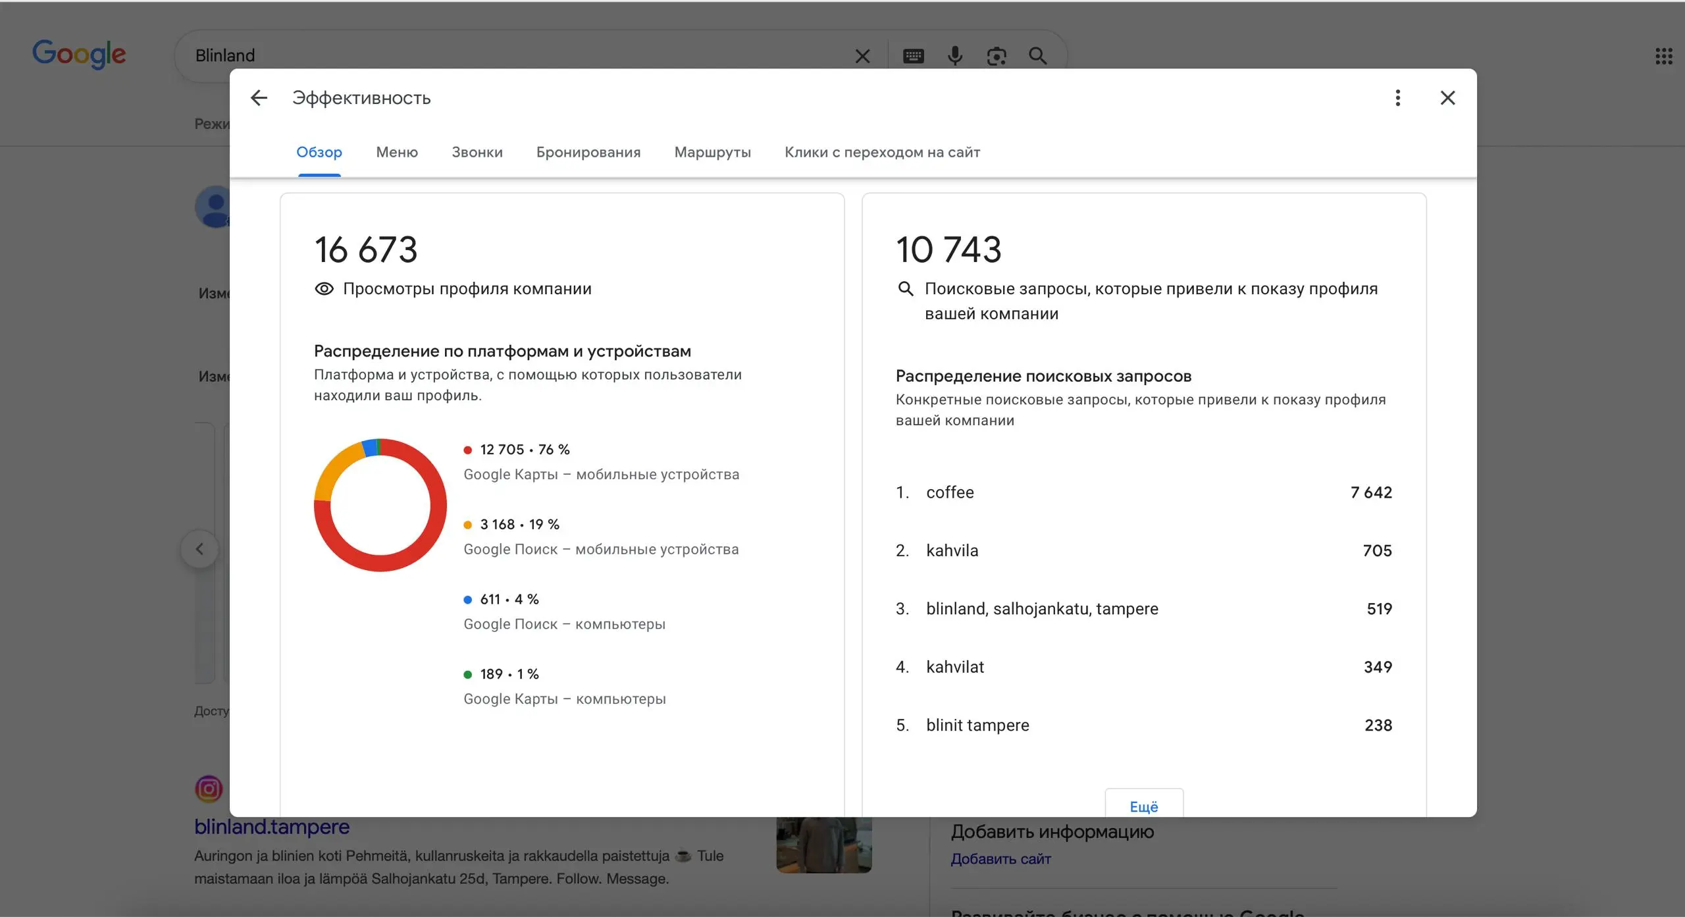The height and width of the screenshot is (917, 1685).
Task: Open the Бронирования tab
Action: [588, 152]
